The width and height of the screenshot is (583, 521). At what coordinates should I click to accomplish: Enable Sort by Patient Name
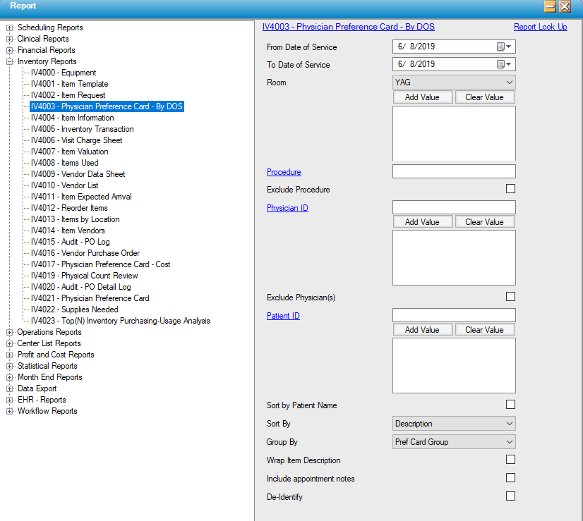[x=510, y=405]
